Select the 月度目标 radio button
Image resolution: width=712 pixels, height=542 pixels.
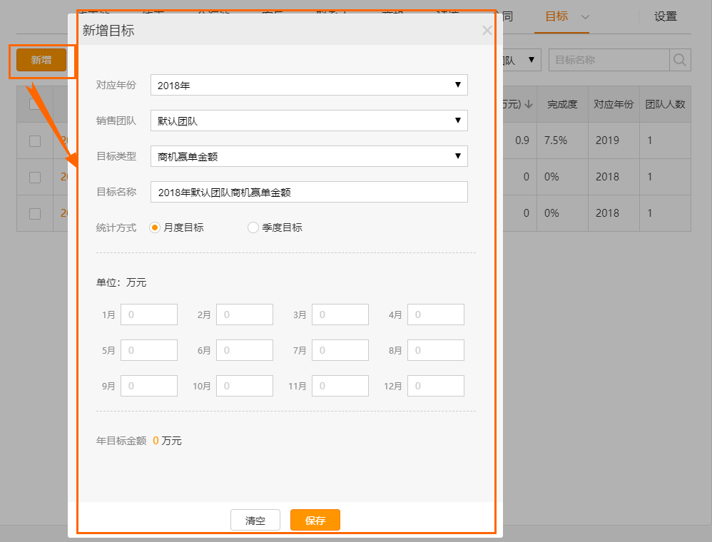154,227
